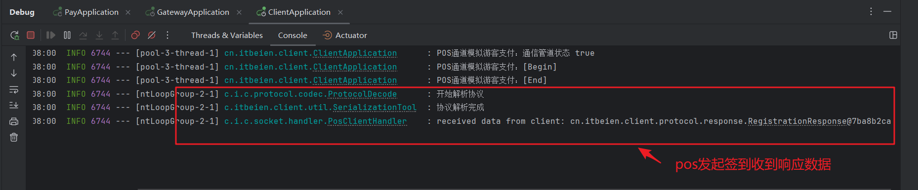Open more debug toolbar actions menu
Image resolution: width=918 pixels, height=190 pixels.
coord(167,35)
